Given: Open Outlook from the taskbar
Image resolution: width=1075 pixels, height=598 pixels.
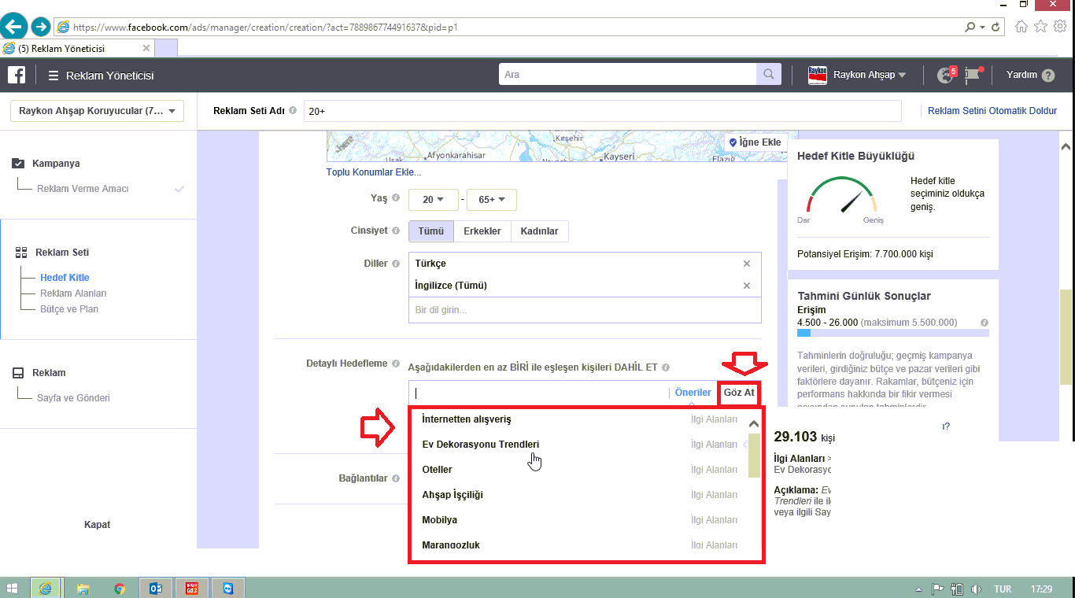Looking at the screenshot, I should [156, 589].
